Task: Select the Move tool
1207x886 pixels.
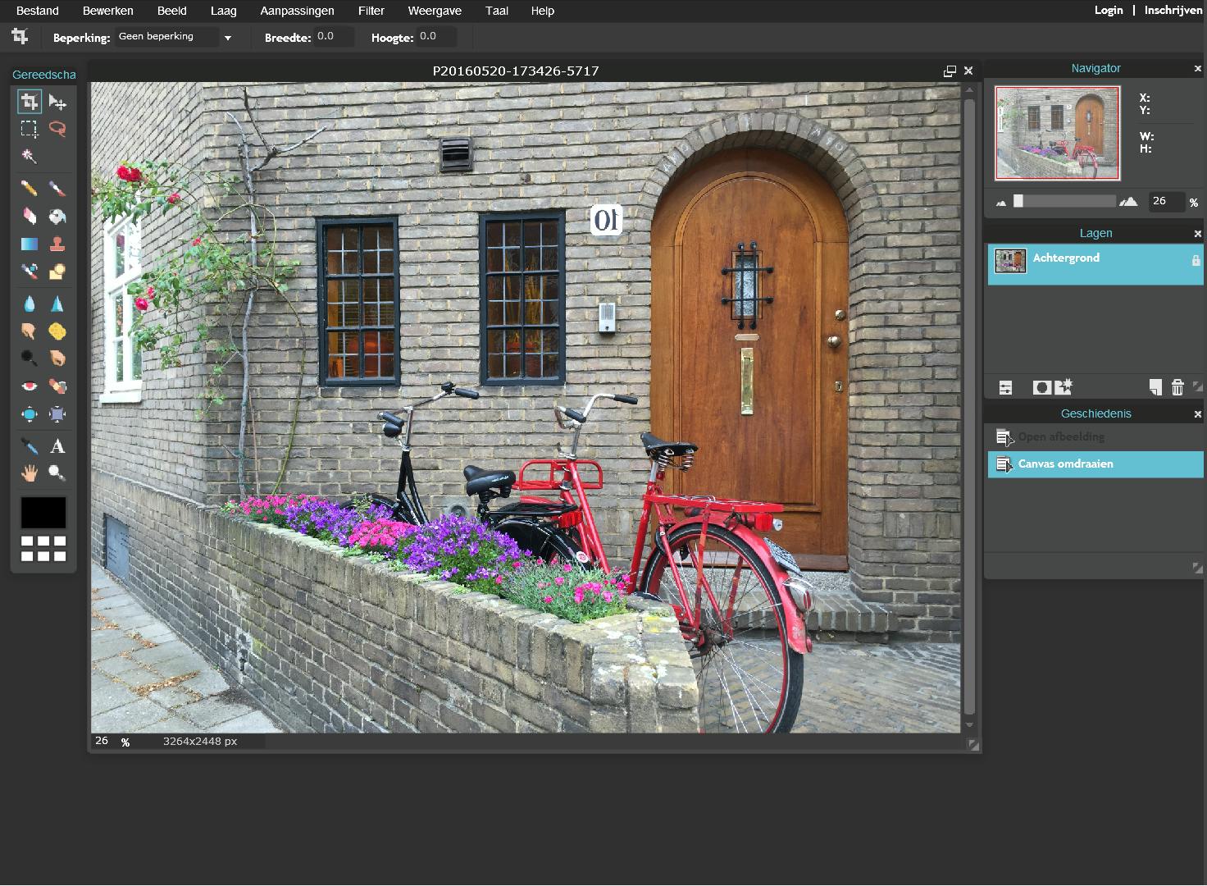Action: point(57,102)
